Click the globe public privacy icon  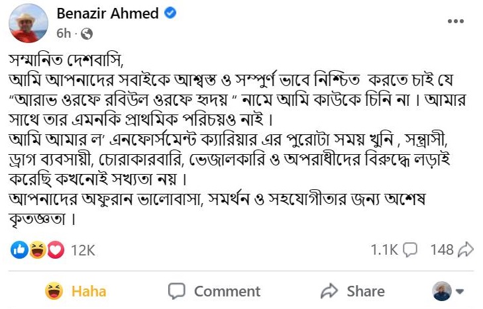87,32
